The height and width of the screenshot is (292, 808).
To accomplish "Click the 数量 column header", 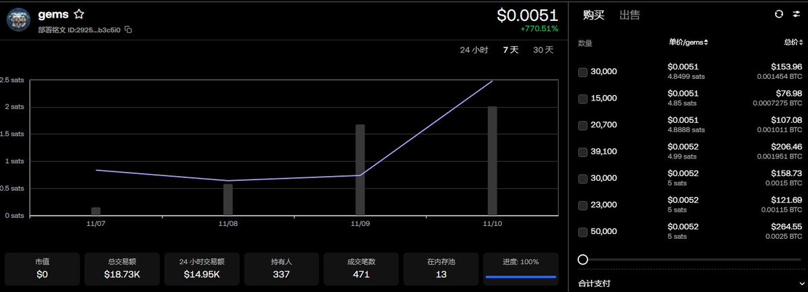I will click(585, 44).
